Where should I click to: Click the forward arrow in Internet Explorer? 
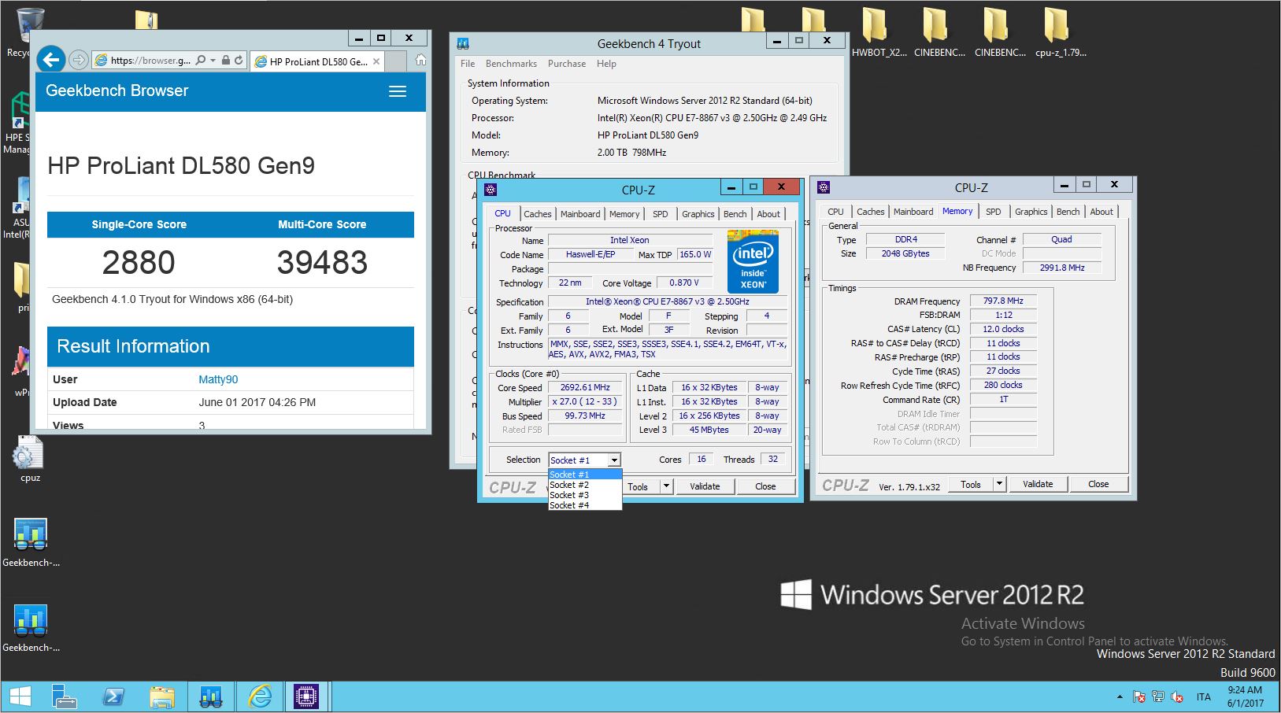point(78,60)
